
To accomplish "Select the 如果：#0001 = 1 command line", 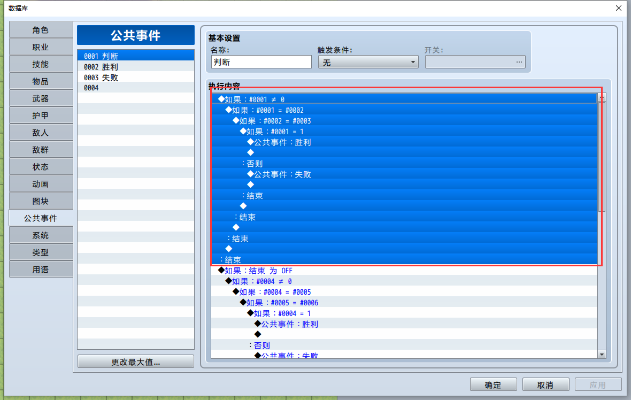I will [404, 132].
